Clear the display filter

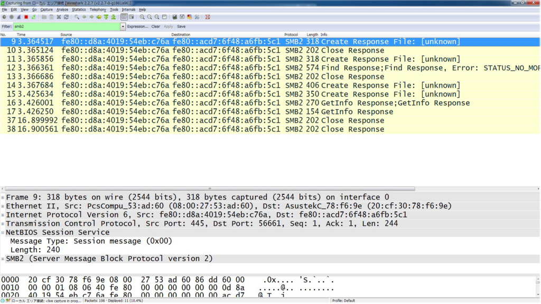pyautogui.click(x=156, y=26)
